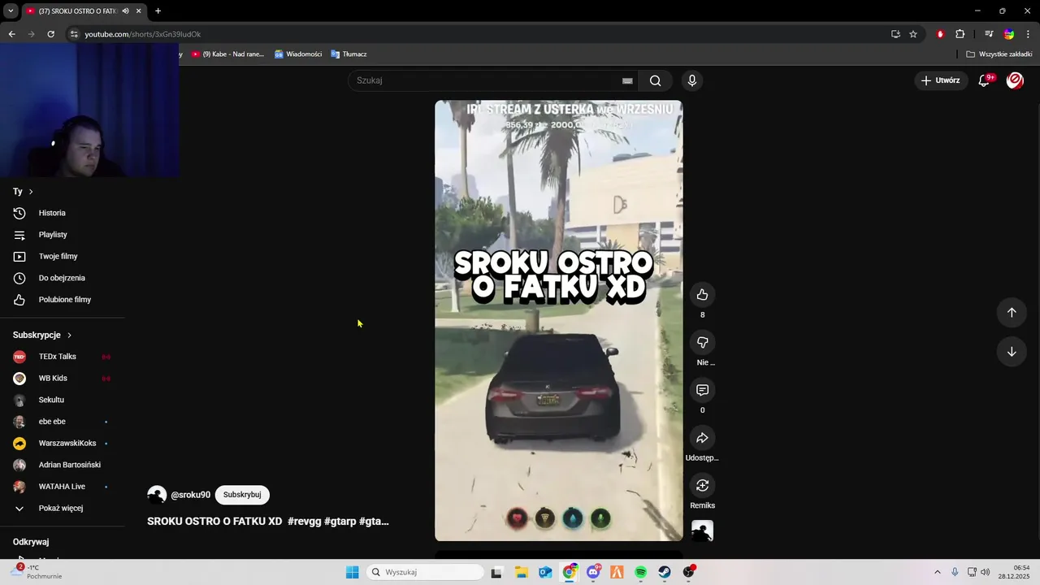The width and height of the screenshot is (1040, 585).
Task: Dislike the short with the thumbs-down icon
Action: point(702,342)
